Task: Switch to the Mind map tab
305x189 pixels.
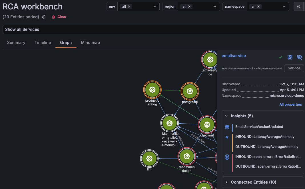Action: coord(90,42)
